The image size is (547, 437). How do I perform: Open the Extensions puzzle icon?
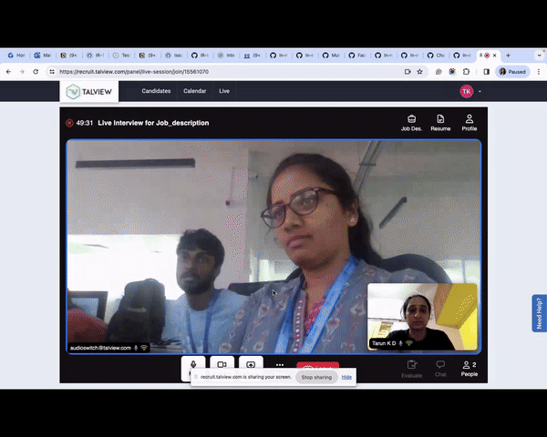click(x=466, y=71)
